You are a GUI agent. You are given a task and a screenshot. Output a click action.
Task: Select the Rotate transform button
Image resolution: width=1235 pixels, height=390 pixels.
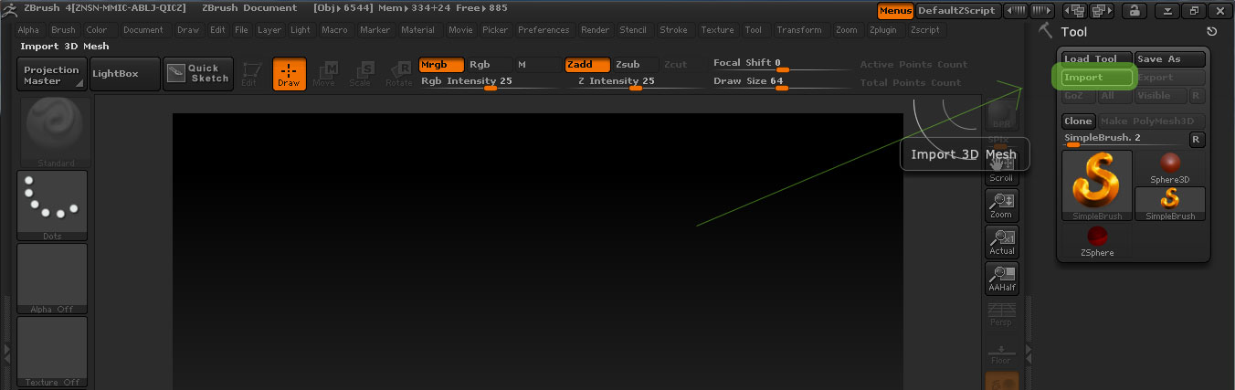398,74
